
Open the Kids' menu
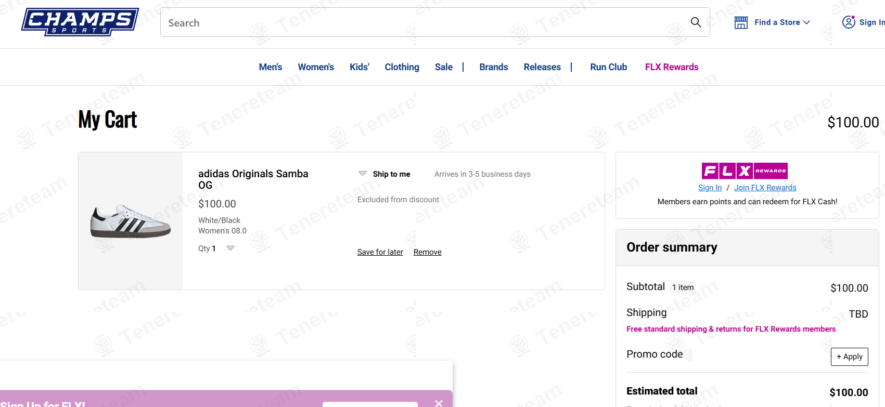(360, 67)
